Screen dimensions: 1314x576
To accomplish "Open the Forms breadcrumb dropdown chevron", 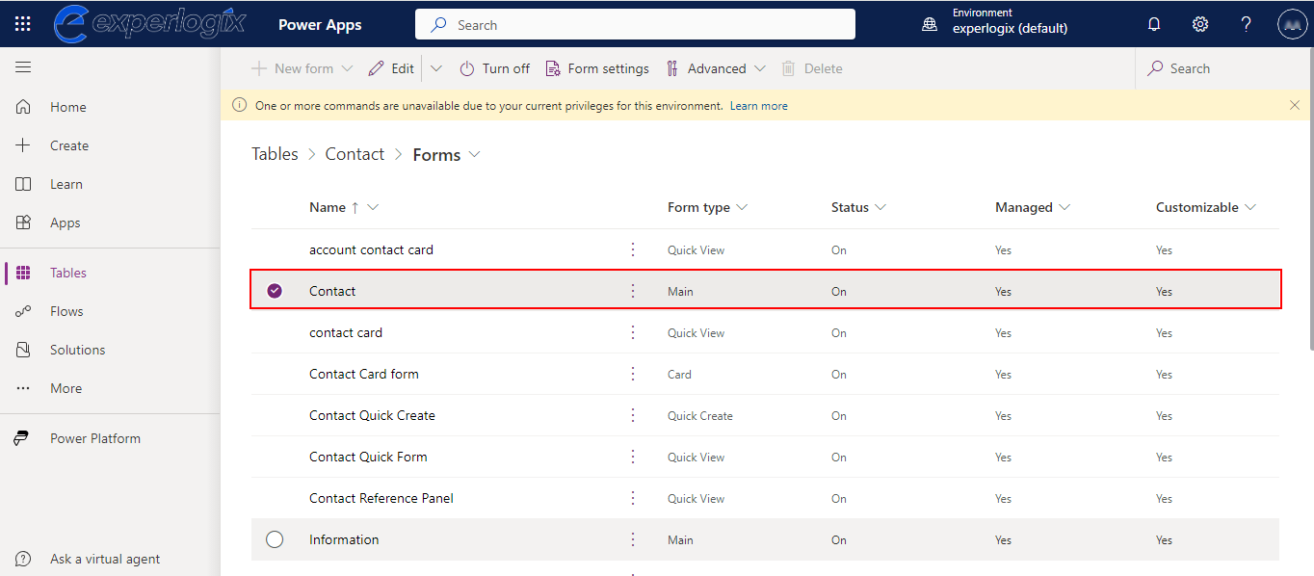I will click(474, 154).
